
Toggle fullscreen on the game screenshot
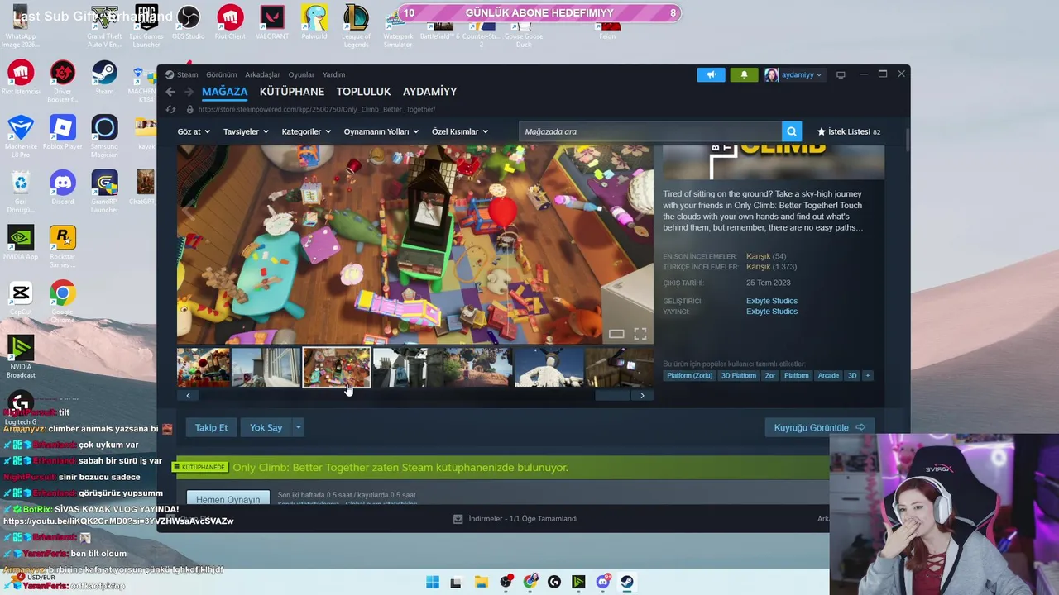tap(640, 334)
